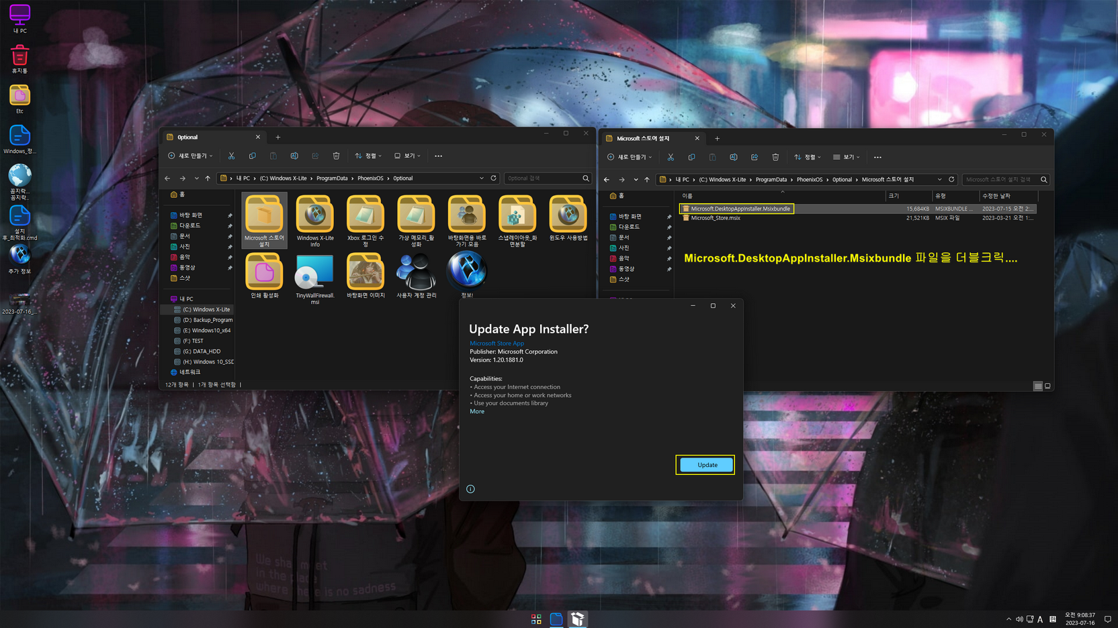1118x628 pixels.
Task: Click Share icon in Microsoft 스토어 설치 window
Action: [x=755, y=157]
